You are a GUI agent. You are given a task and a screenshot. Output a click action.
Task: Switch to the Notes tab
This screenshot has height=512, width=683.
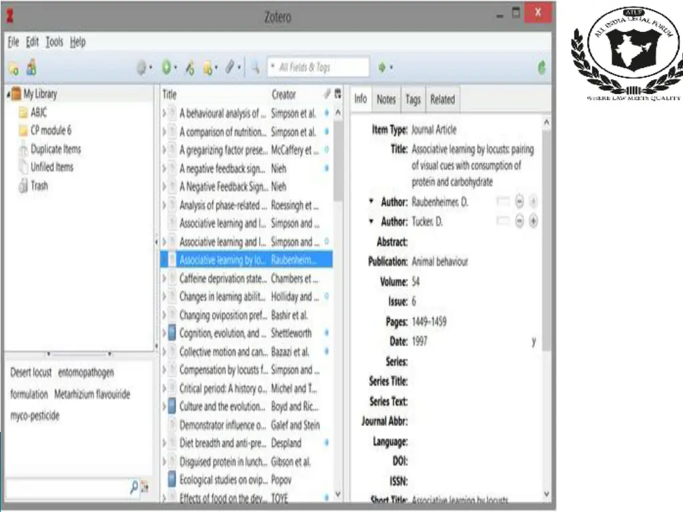click(x=386, y=99)
